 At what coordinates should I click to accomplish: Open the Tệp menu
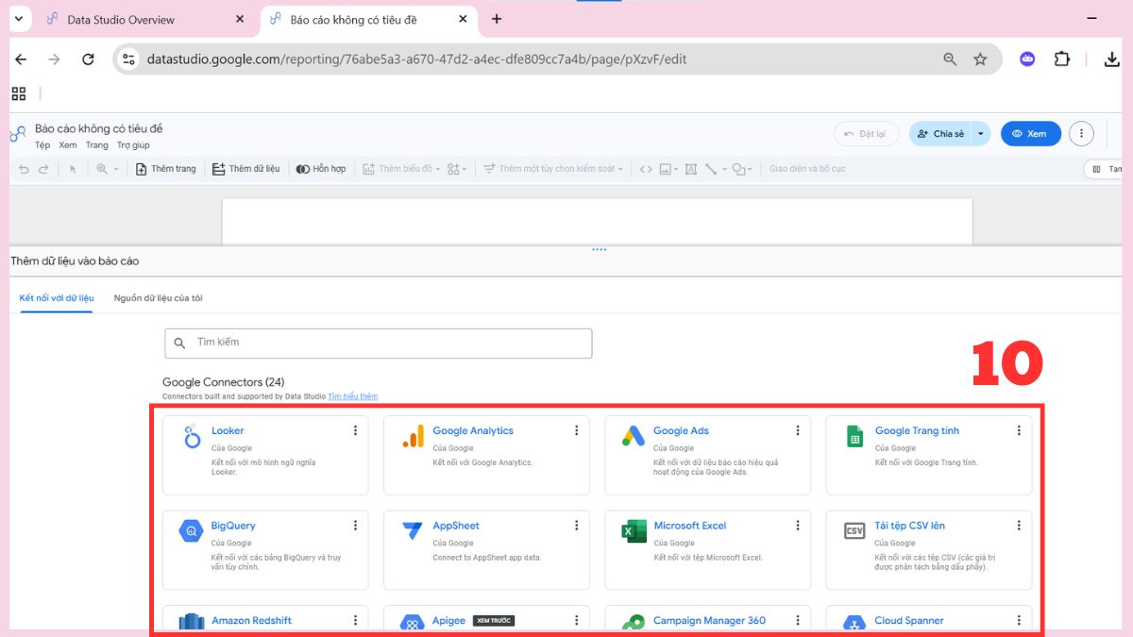pos(42,145)
